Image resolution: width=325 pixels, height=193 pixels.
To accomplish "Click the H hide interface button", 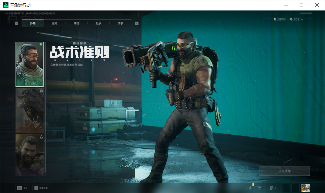I will 41,188.
